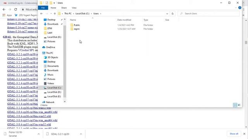Switch to details view layout

click(235, 105)
